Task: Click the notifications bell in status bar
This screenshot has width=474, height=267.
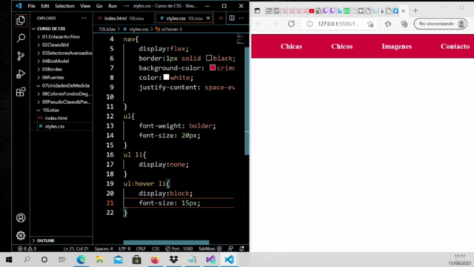Action: pos(241,248)
